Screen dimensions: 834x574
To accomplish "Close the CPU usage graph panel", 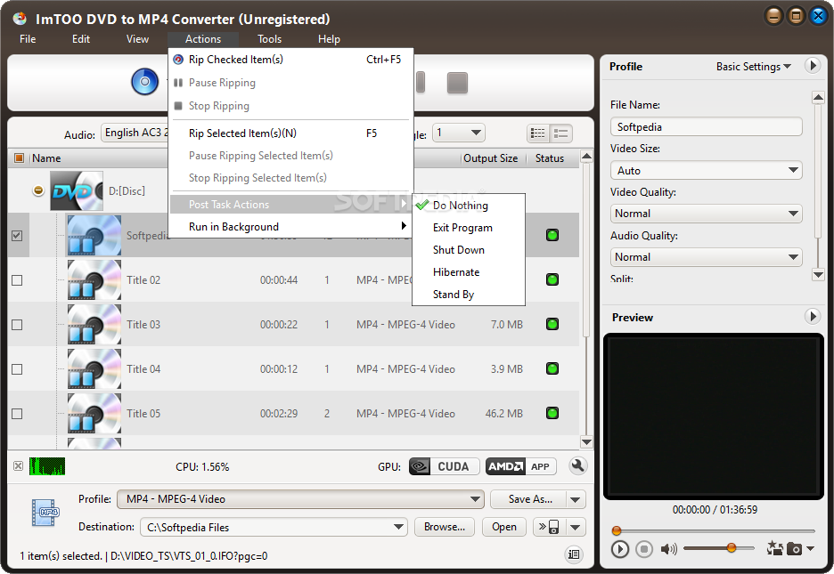I will [18, 466].
